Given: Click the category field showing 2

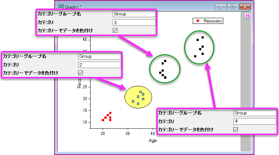Looking at the screenshot, I should click(x=100, y=65).
